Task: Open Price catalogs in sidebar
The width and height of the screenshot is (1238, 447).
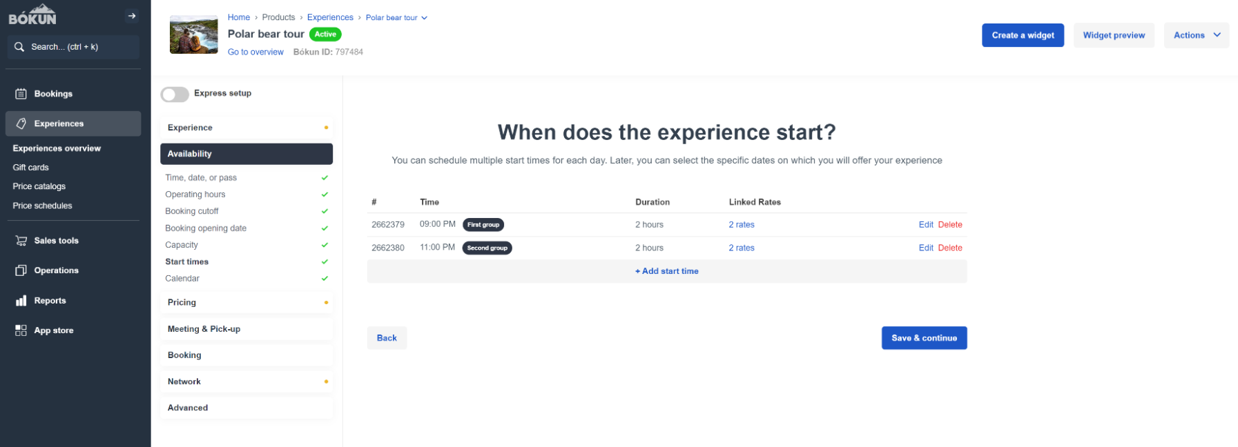Action: pyautogui.click(x=39, y=186)
